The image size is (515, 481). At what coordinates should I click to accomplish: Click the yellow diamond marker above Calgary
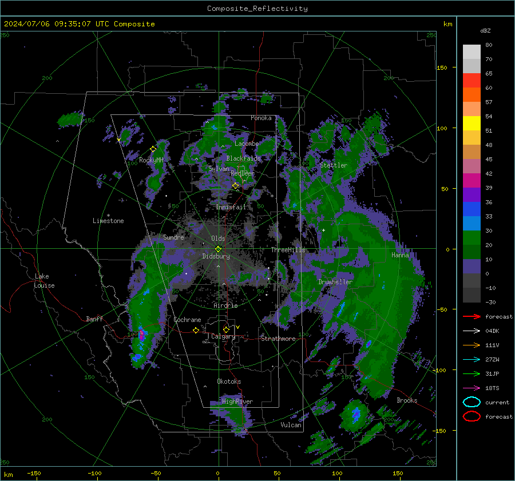click(x=226, y=329)
